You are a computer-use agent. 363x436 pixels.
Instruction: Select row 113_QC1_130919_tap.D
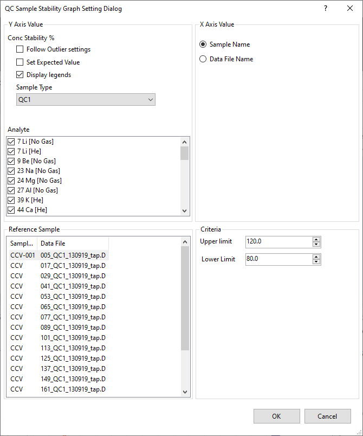(58, 348)
